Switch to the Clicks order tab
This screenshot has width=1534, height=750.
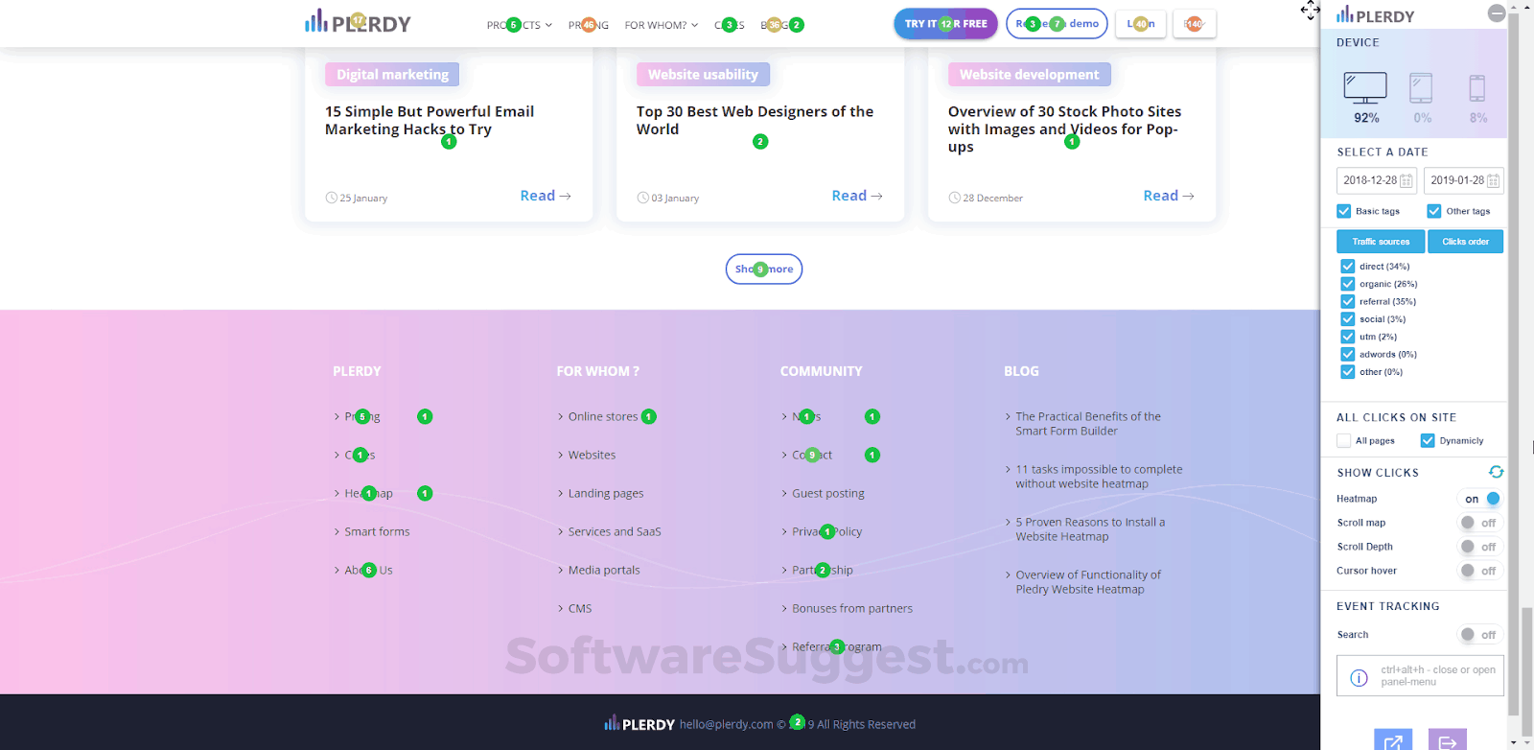click(x=1465, y=241)
